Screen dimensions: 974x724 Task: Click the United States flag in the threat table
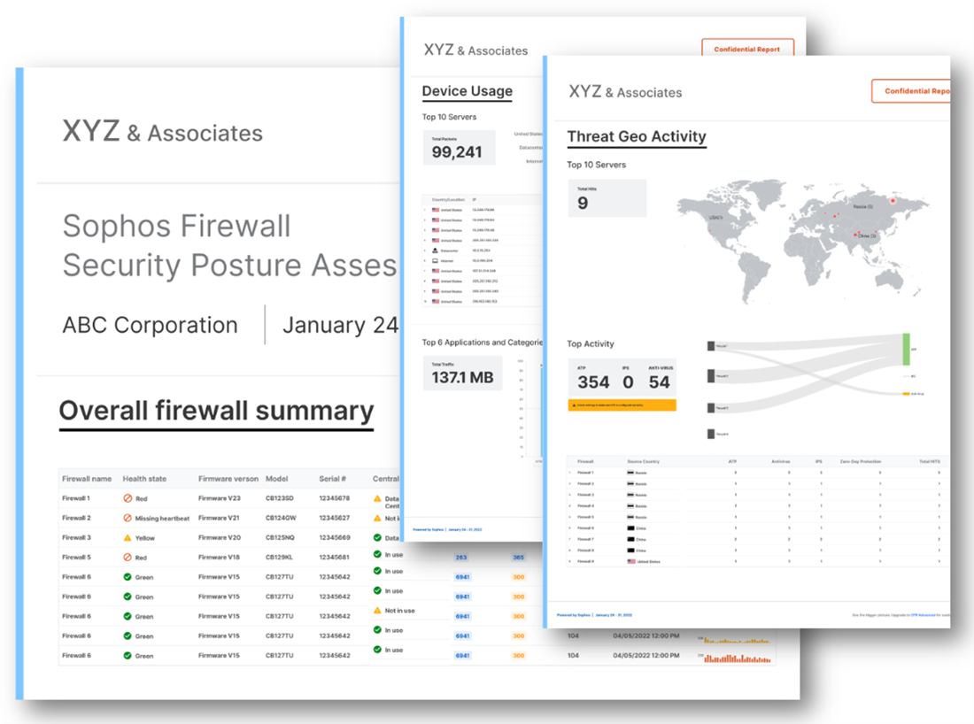631,561
